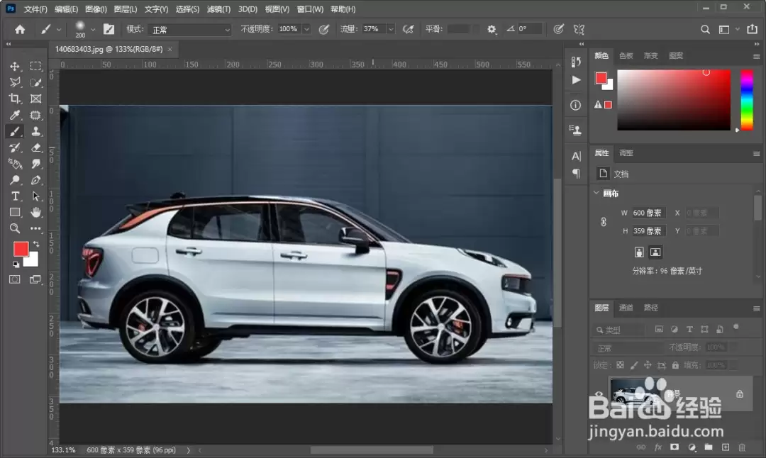Click the red foreground color swatch in toolbar
766x458 pixels.
click(x=21, y=249)
